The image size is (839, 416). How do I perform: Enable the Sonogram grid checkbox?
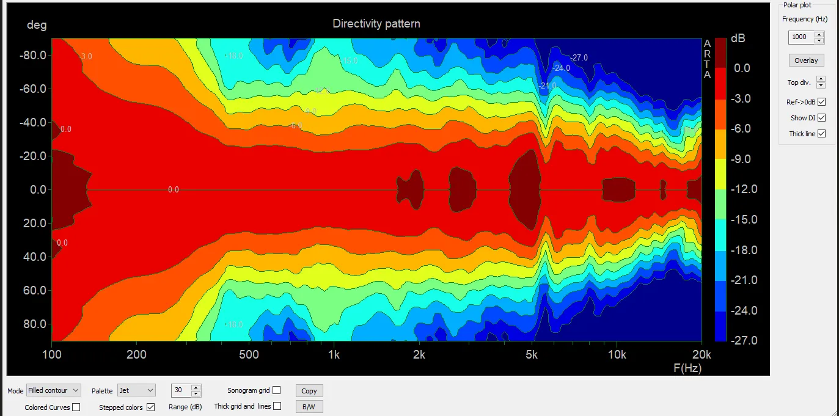click(277, 390)
